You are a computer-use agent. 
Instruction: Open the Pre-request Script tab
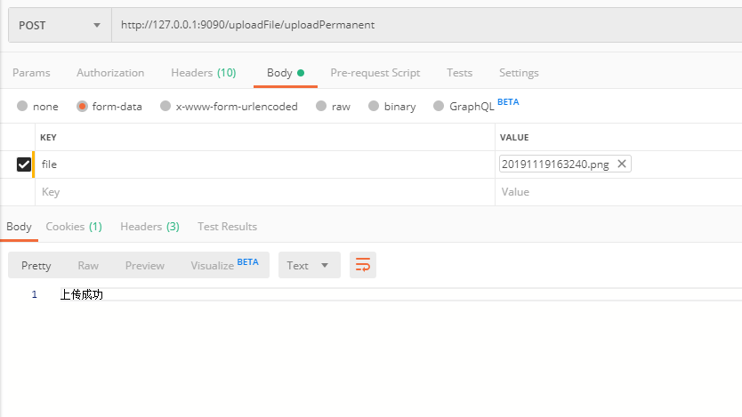pos(375,73)
